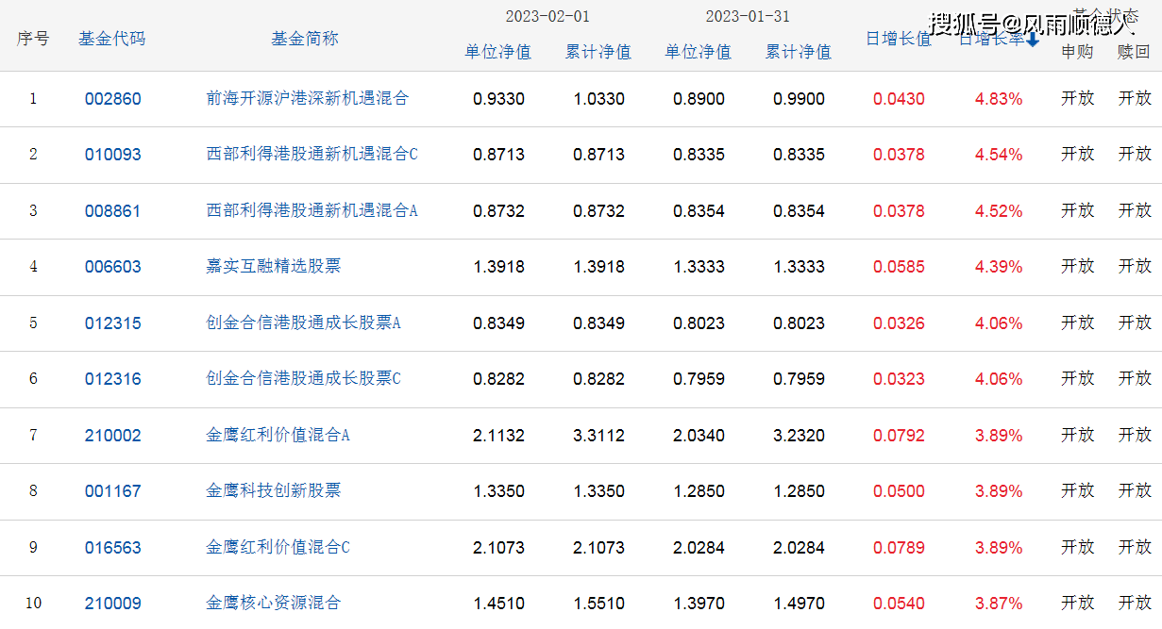The height and width of the screenshot is (629, 1162).
Task: Open fund code 002860 link
Action: [112, 99]
